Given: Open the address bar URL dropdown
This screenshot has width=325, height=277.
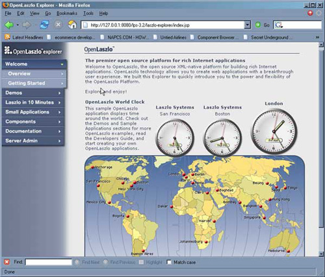Looking at the screenshot, I should click(248, 25).
